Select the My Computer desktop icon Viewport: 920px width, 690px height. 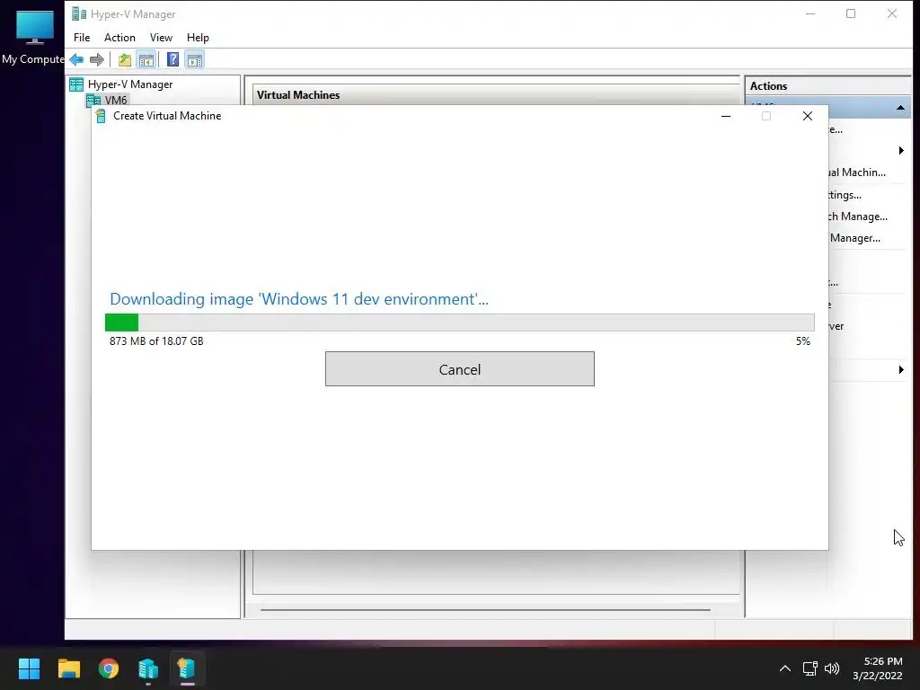point(33,38)
